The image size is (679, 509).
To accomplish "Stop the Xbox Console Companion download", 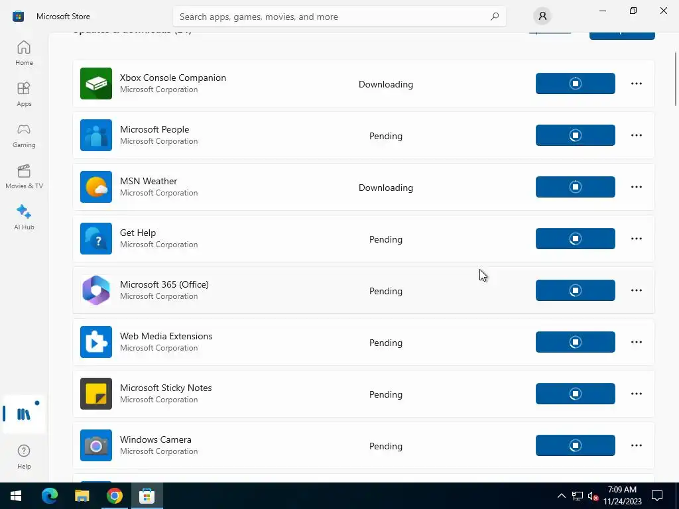I will 575,84.
